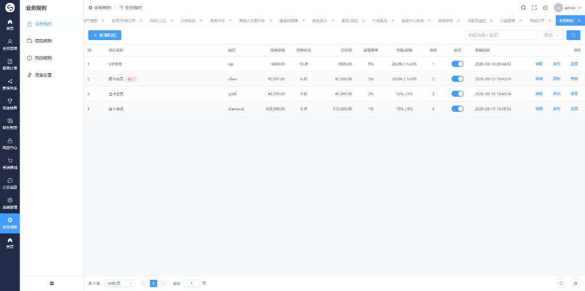Open the table settings gear at bottom right
The height and width of the screenshot is (291, 585).
pos(575,283)
